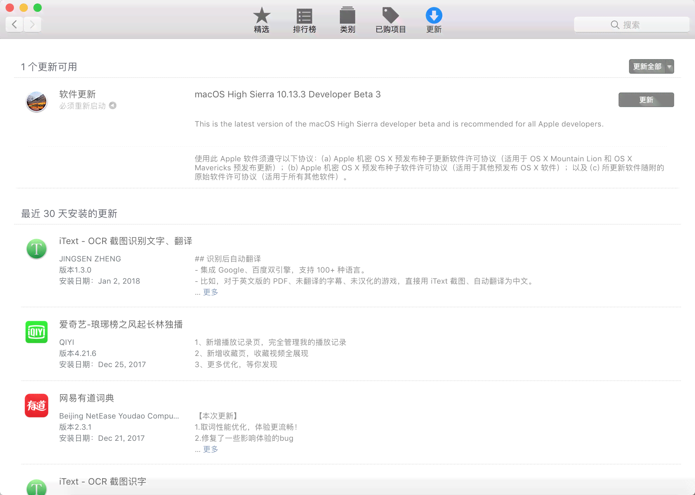Screen dimensions: 695x495
Task: Expand 更多 in the 网易有道词典 release notes
Action: tap(211, 449)
